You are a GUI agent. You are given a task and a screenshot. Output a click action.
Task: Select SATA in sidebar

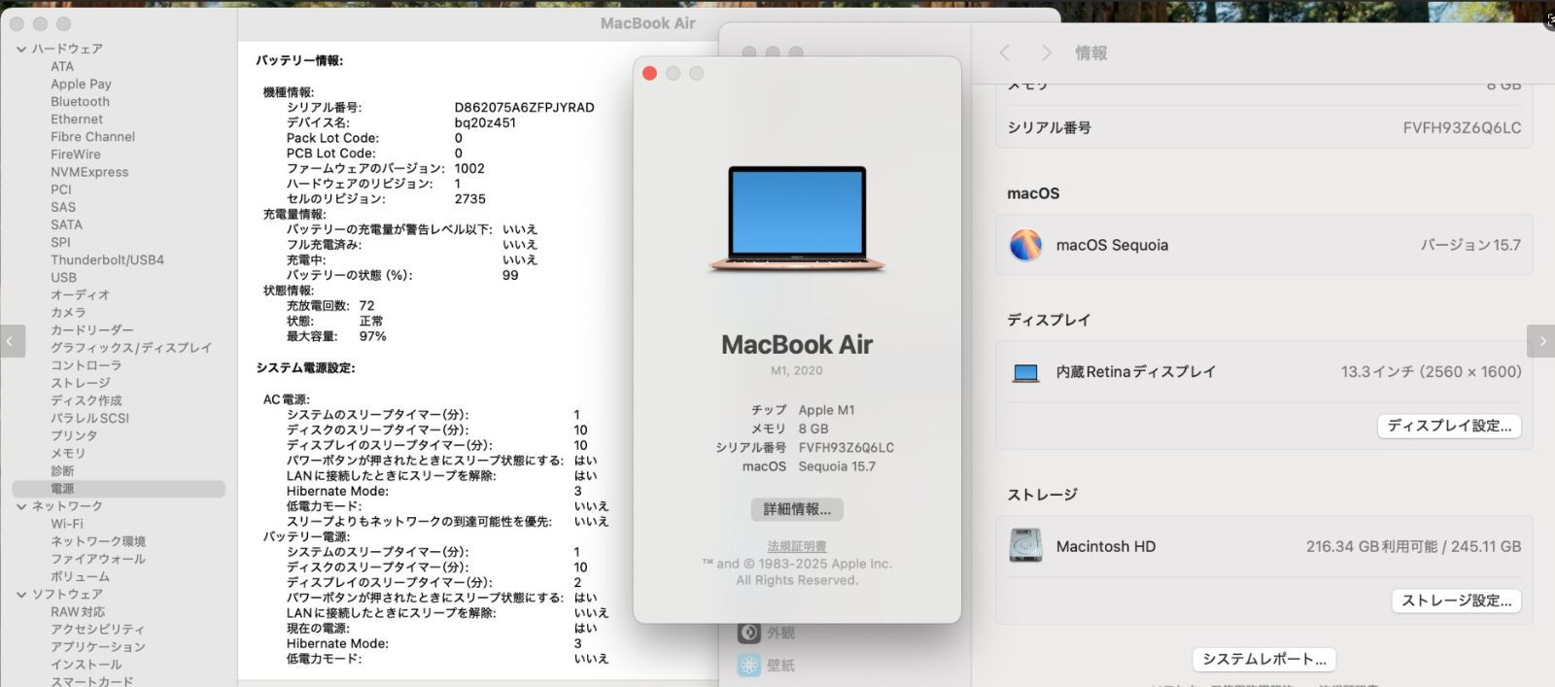click(x=66, y=224)
